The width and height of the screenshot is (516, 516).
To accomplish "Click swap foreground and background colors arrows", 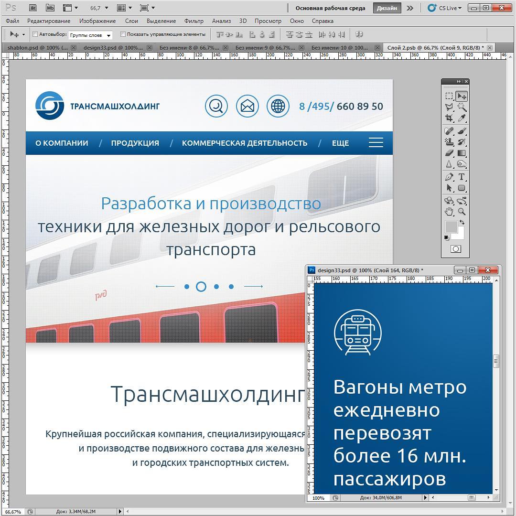I will pos(462,222).
